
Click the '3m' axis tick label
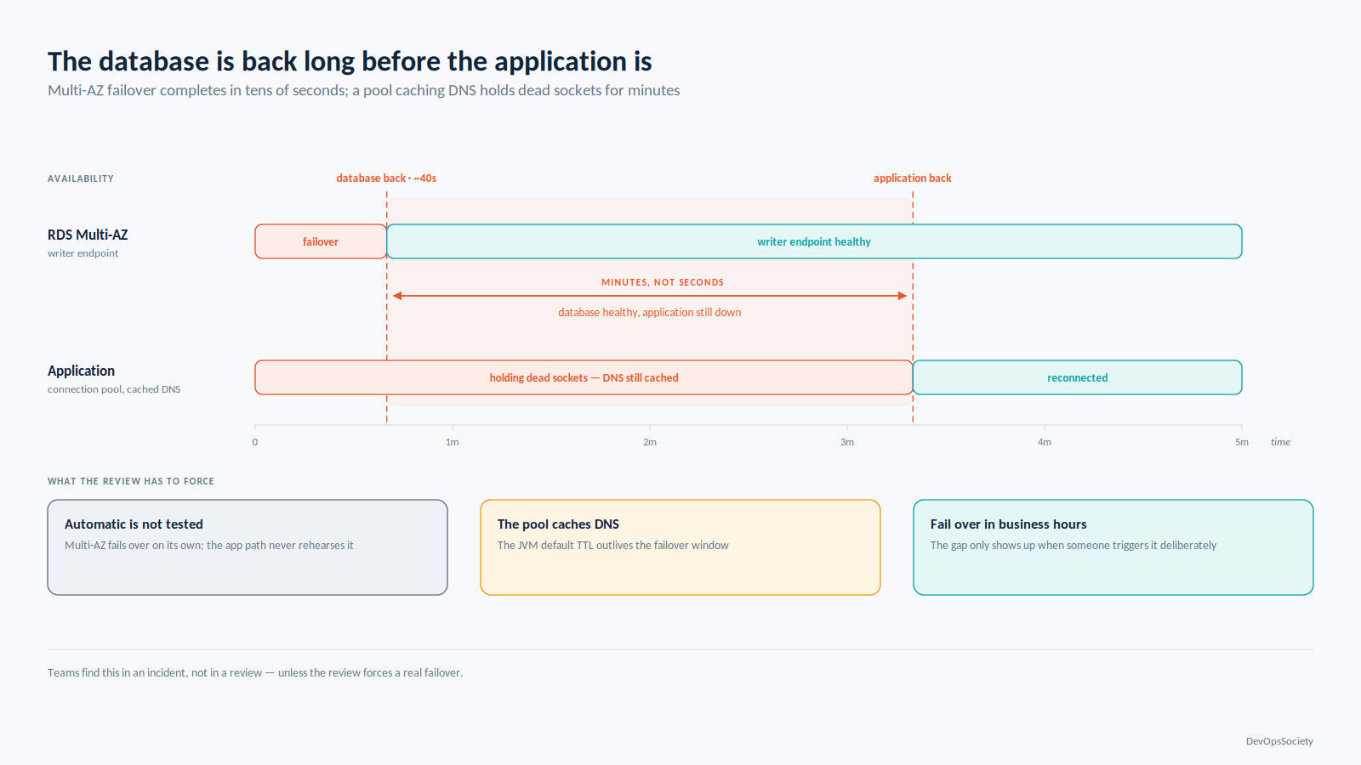(847, 442)
